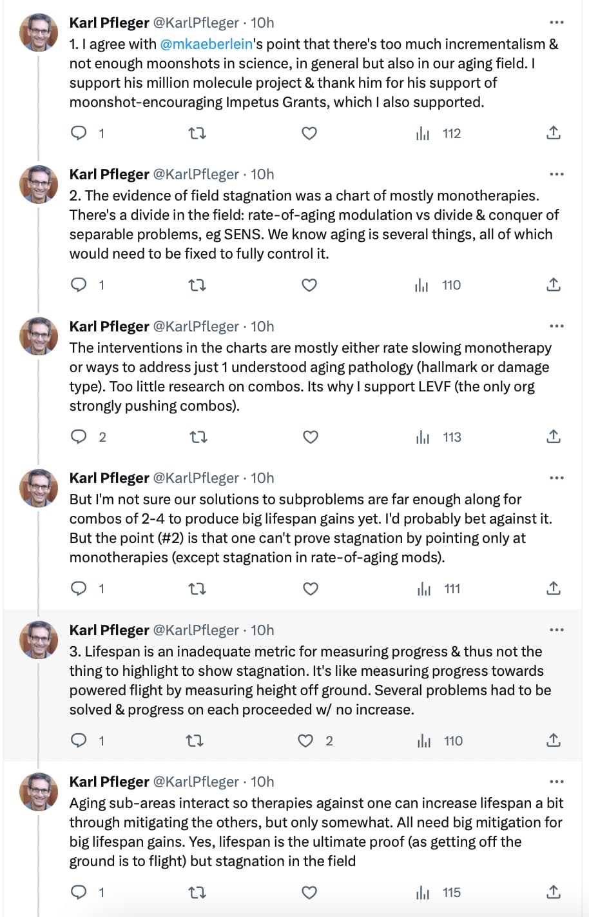Retweet the tweet about field stagnation chart
This screenshot has height=917, width=589.
tap(197, 285)
